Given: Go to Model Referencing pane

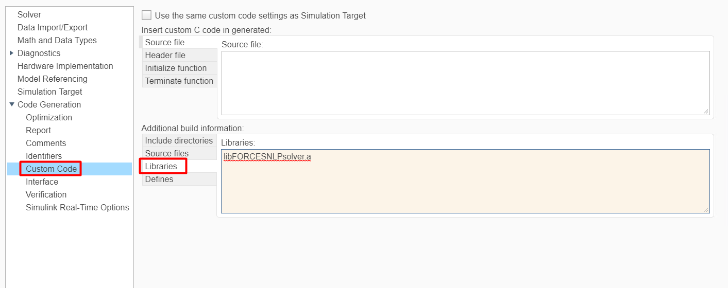Looking at the screenshot, I should coord(52,79).
